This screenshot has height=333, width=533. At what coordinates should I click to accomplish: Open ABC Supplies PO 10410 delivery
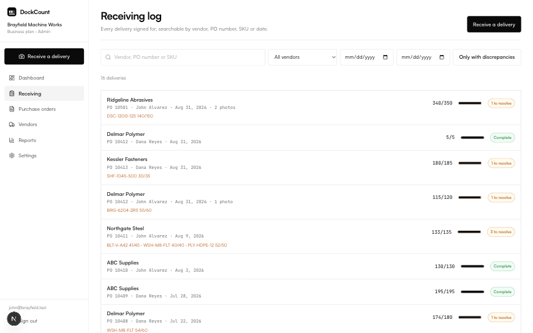[311, 266]
